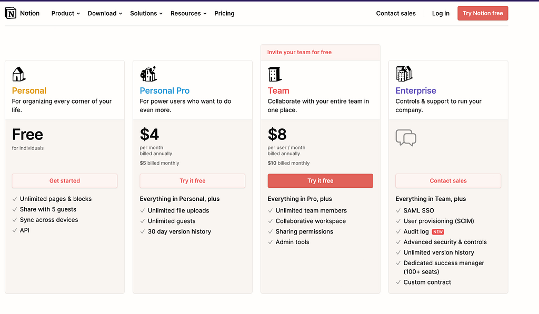Click User provisioning (SCIM) feature

pyautogui.click(x=438, y=221)
